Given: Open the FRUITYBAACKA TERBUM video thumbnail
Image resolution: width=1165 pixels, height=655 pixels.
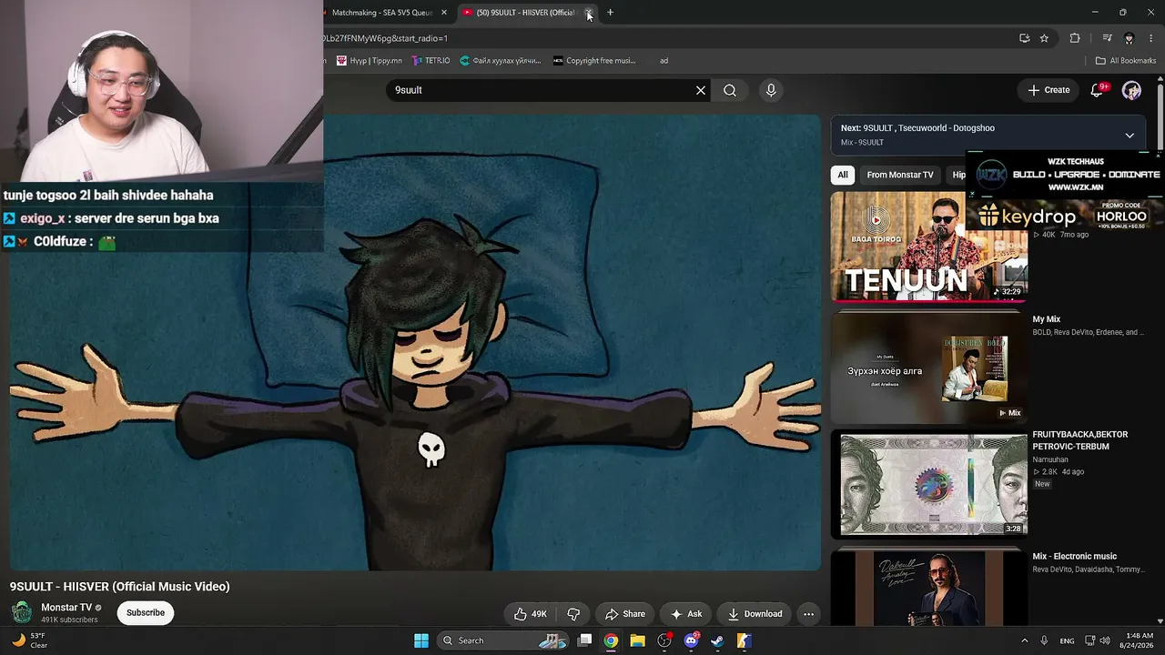Looking at the screenshot, I should tap(928, 484).
